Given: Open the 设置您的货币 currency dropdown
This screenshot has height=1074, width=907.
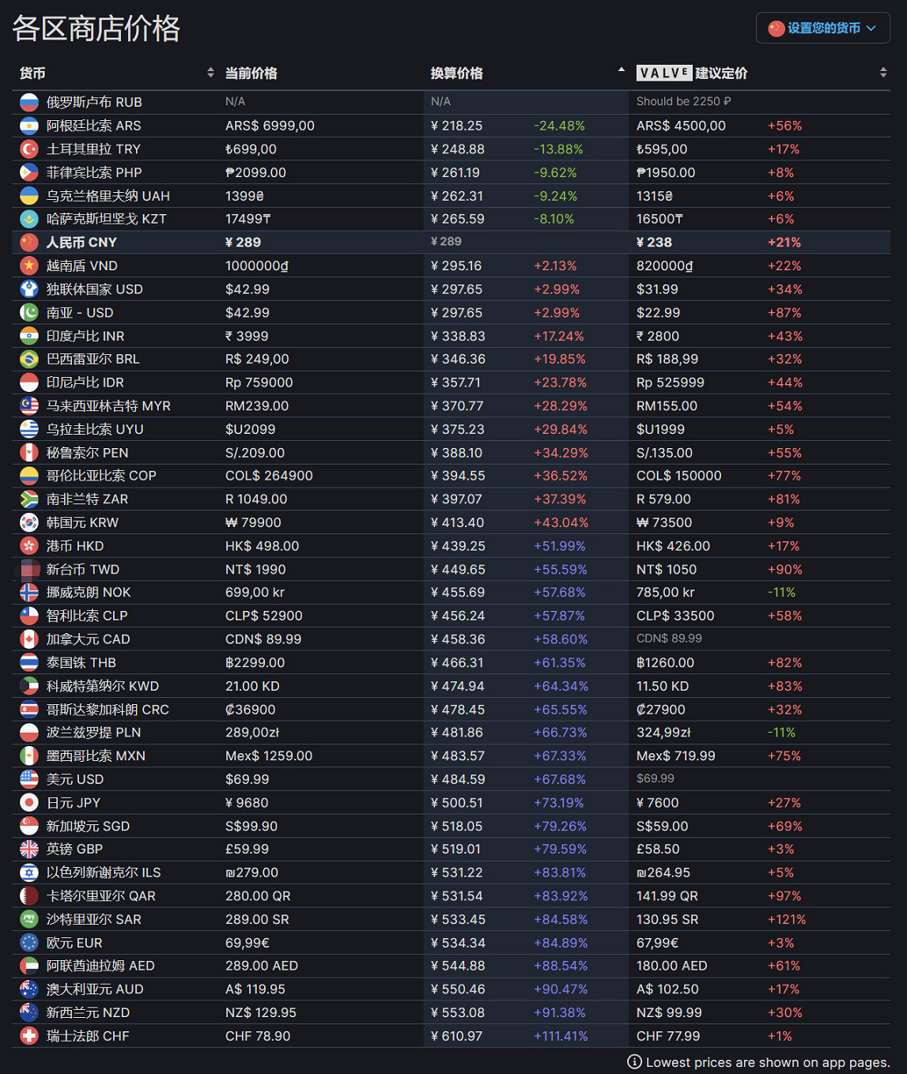Looking at the screenshot, I should 822,28.
